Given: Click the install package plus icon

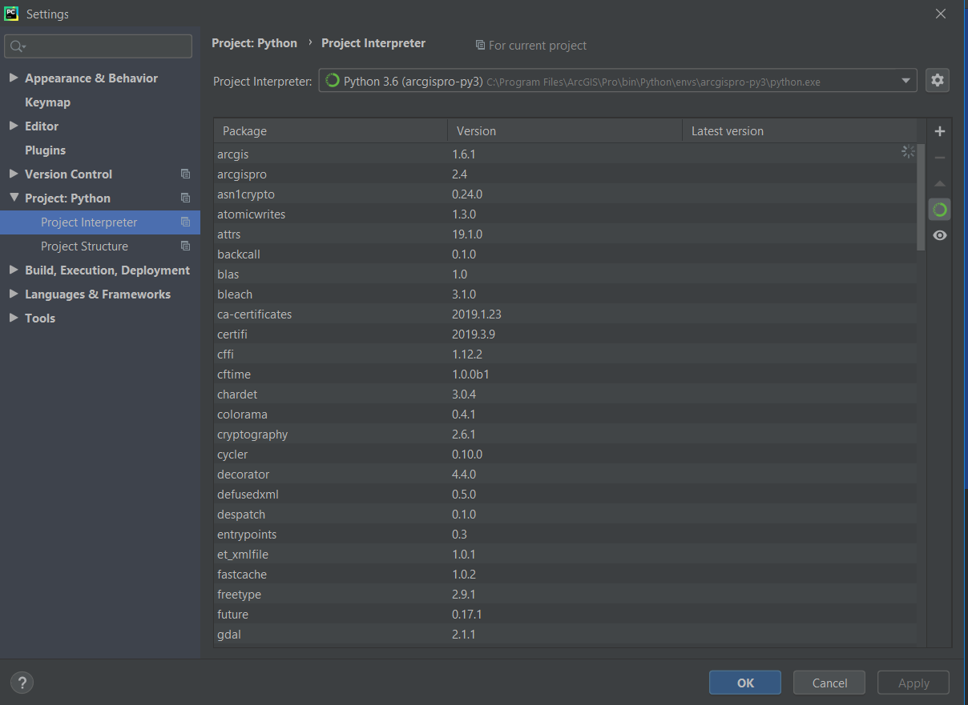Looking at the screenshot, I should coord(940,131).
